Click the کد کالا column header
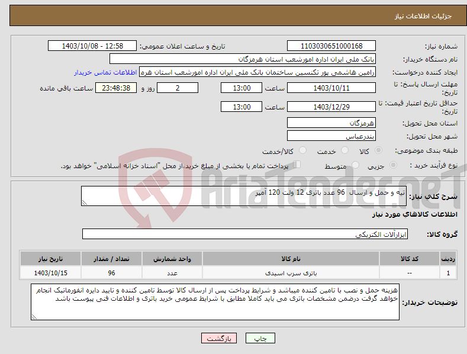The width and height of the screenshot is (467, 354). pyautogui.click(x=410, y=259)
